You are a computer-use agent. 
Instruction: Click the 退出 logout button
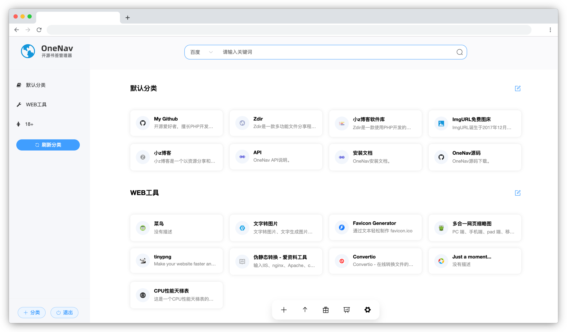tap(64, 313)
